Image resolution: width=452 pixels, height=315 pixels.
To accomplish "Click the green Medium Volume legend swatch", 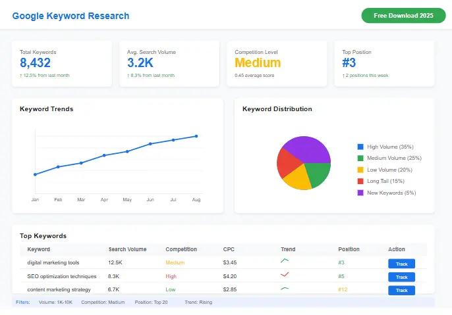I will click(360, 158).
